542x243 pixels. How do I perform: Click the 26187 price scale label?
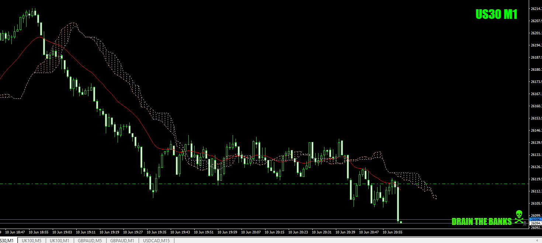[536, 57]
